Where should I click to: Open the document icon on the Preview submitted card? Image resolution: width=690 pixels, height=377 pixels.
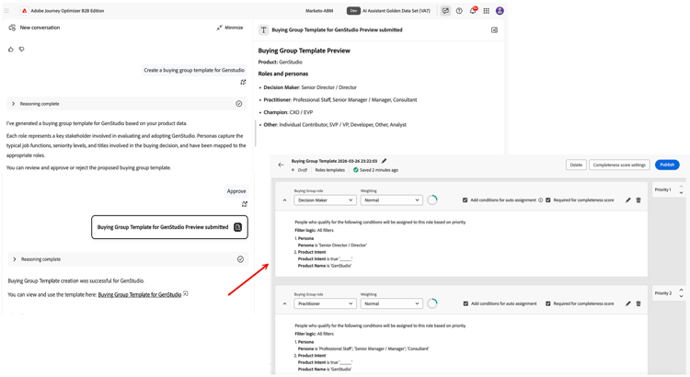point(237,227)
